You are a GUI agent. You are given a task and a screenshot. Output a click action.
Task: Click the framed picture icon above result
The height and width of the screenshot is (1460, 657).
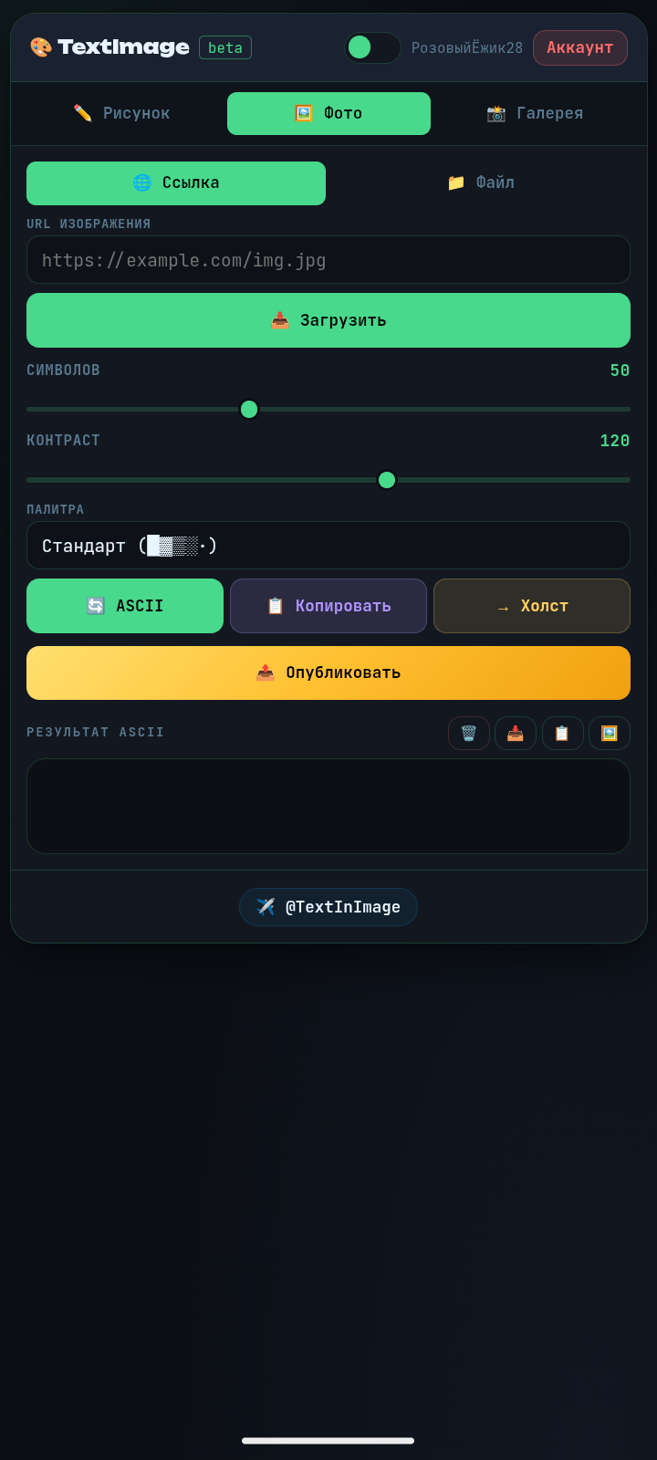[609, 734]
